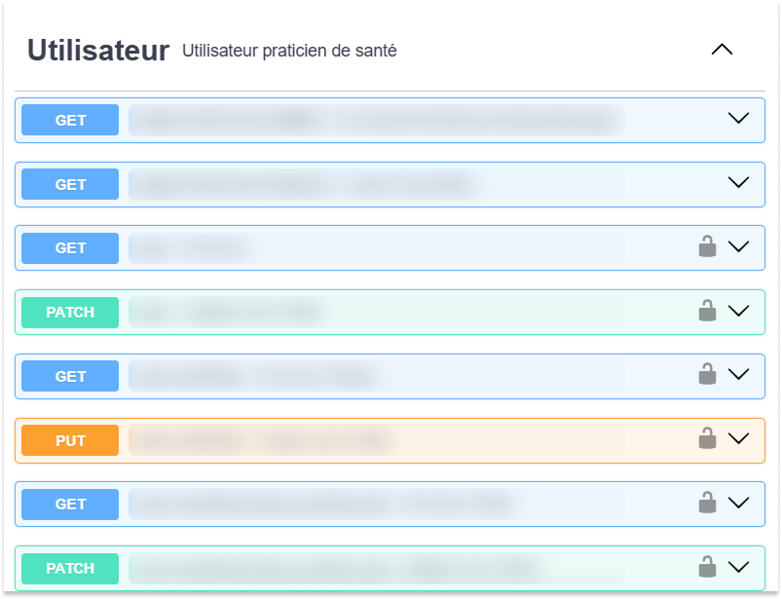The height and width of the screenshot is (599, 782).
Task: Click the first green PATCH method badge
Action: tap(70, 313)
